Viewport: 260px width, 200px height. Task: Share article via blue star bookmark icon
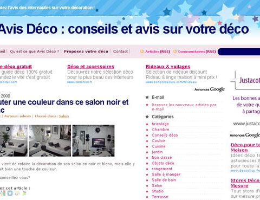pos(10,193)
